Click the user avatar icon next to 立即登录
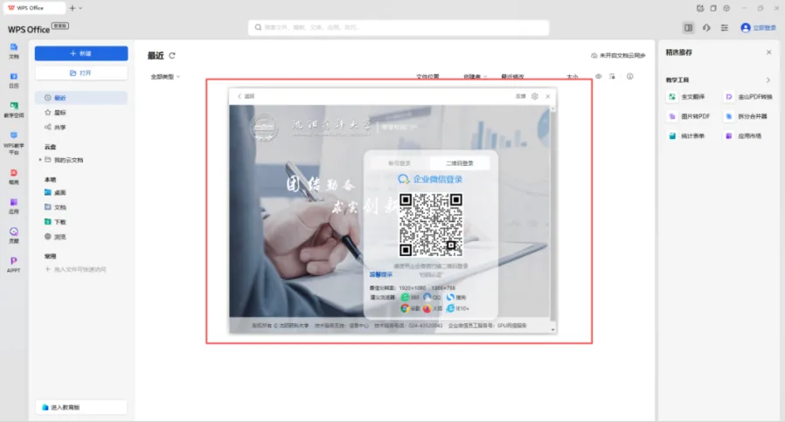 point(746,28)
